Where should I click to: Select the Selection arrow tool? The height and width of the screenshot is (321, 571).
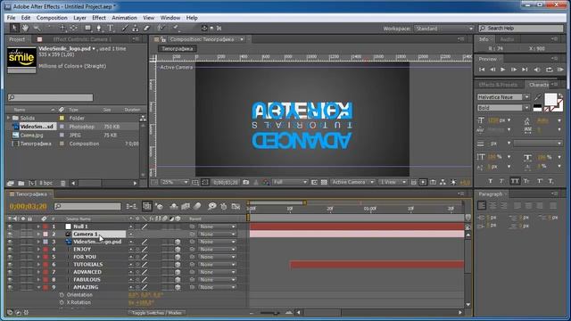14,28
